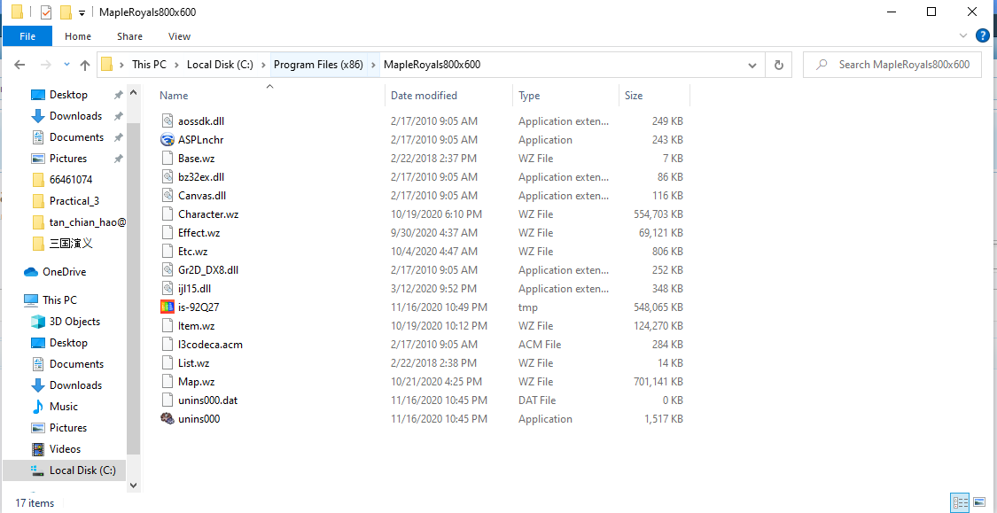Select the Character.wz file

point(208,214)
